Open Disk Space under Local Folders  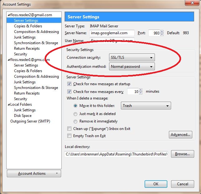pos(23,116)
